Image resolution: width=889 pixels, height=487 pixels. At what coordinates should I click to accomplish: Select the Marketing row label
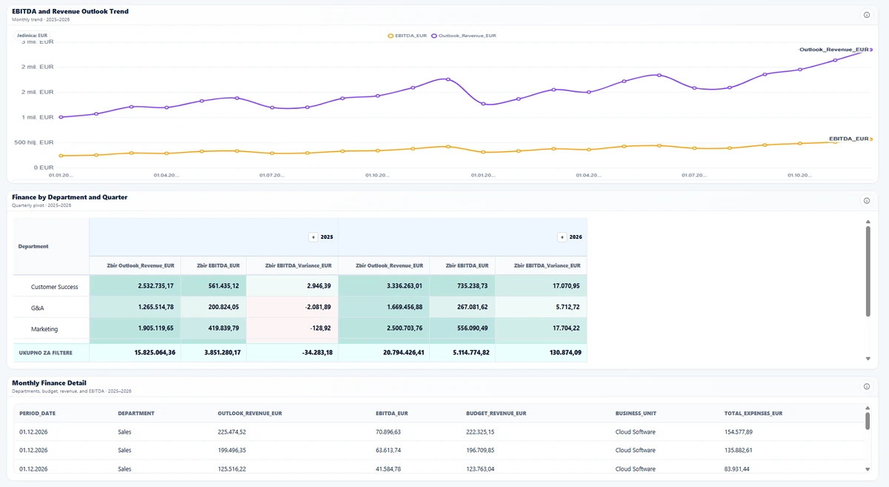coord(44,329)
